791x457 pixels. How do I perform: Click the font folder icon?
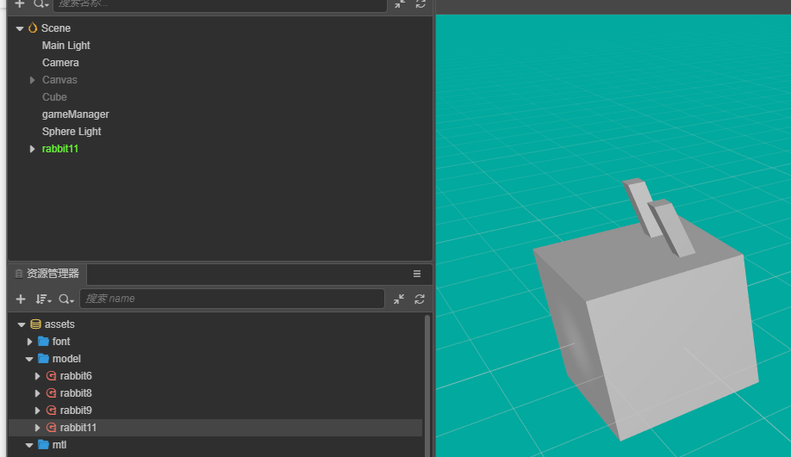tap(43, 341)
